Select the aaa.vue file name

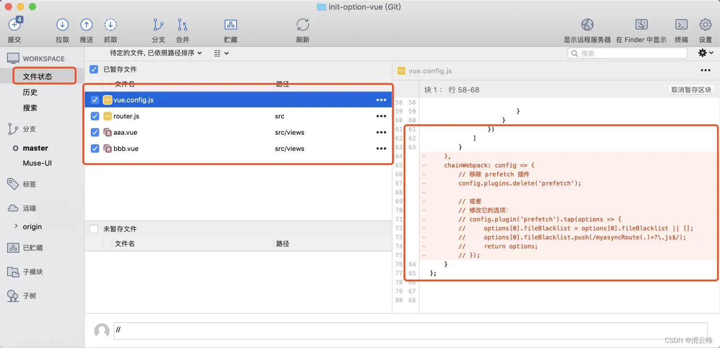pyautogui.click(x=125, y=132)
